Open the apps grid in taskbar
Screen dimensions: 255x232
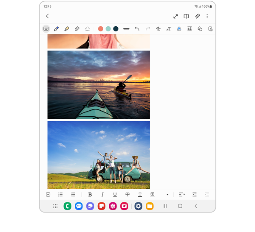pos(55,206)
